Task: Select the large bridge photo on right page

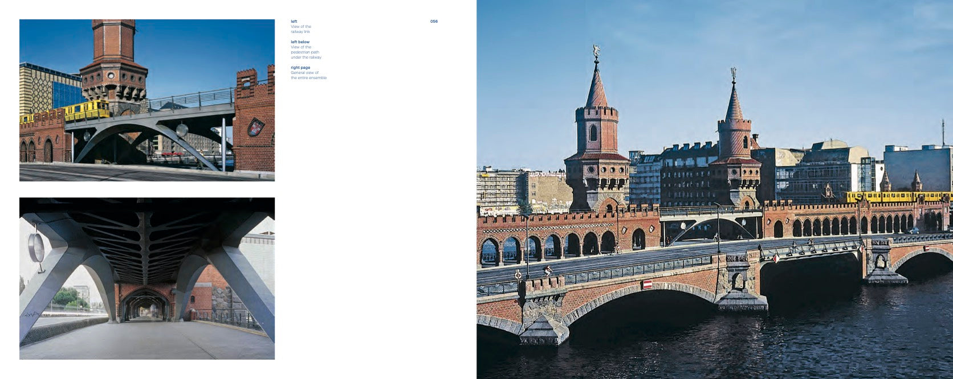Action: pyautogui.click(x=714, y=189)
